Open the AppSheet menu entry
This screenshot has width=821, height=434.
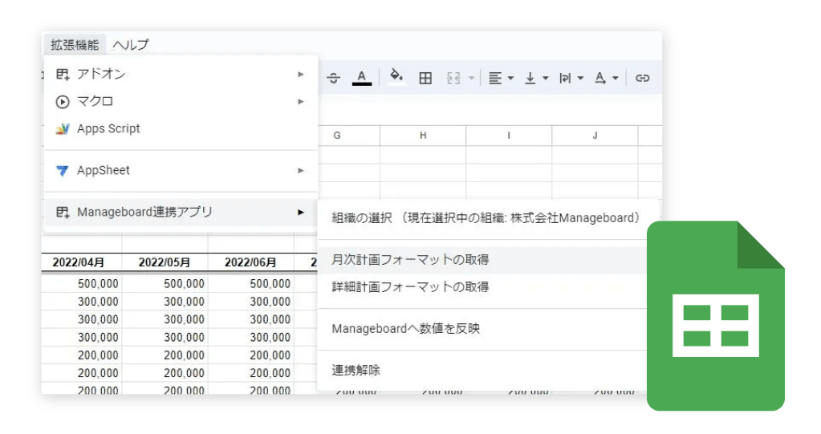tap(181, 171)
